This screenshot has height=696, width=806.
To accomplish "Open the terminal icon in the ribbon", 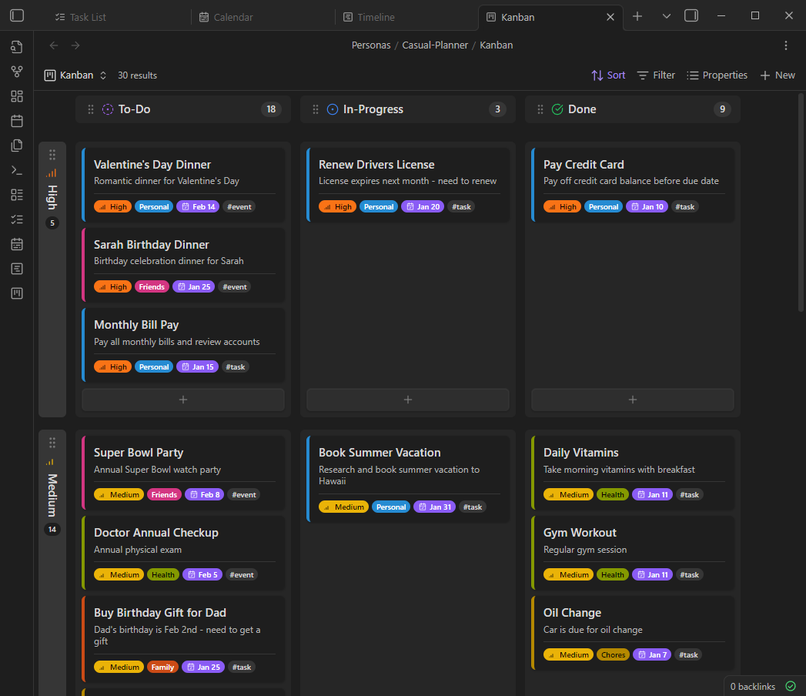I will click(16, 169).
